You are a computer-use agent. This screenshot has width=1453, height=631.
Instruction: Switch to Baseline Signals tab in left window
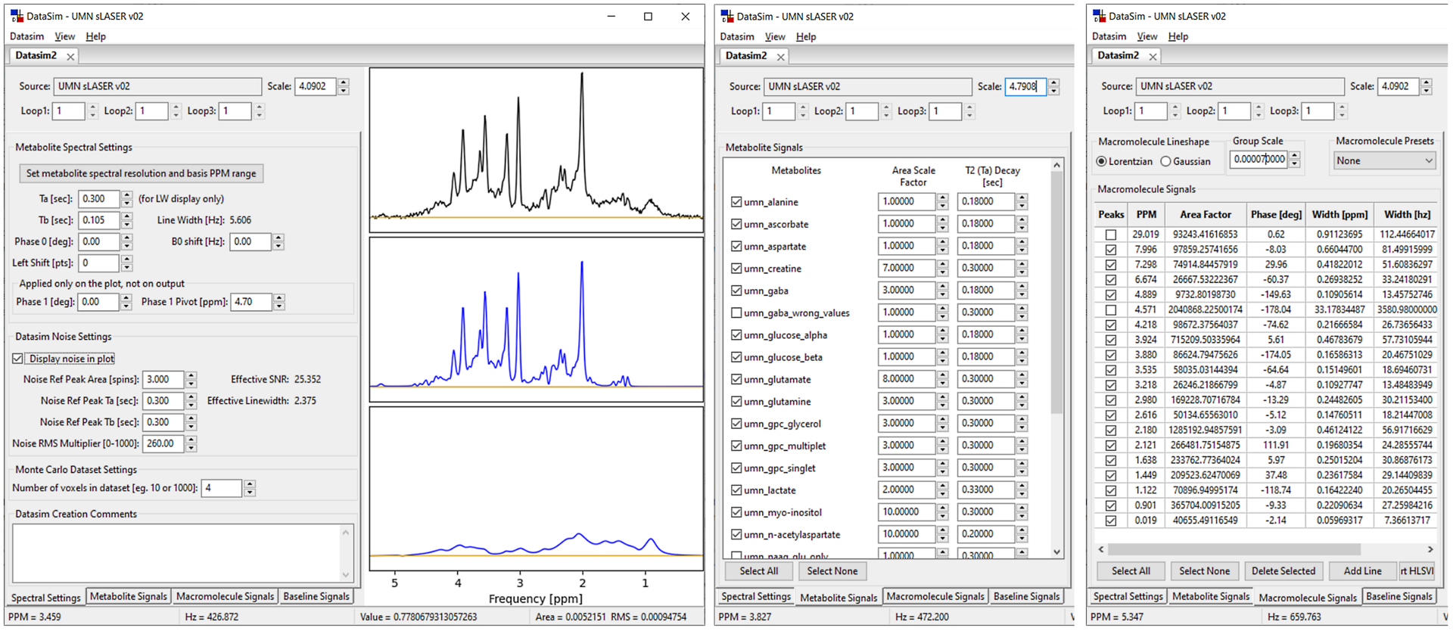pos(316,596)
